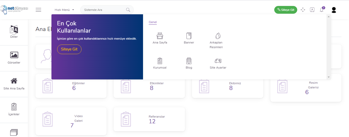Toggle fullscreen with the arrows icon

click(x=303, y=10)
